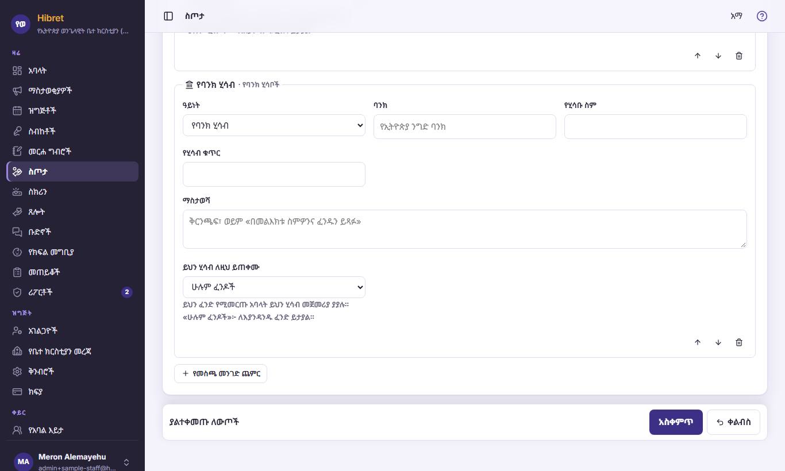Expand the Meron Alemayehu user menu
785x471 pixels.
(x=72, y=462)
